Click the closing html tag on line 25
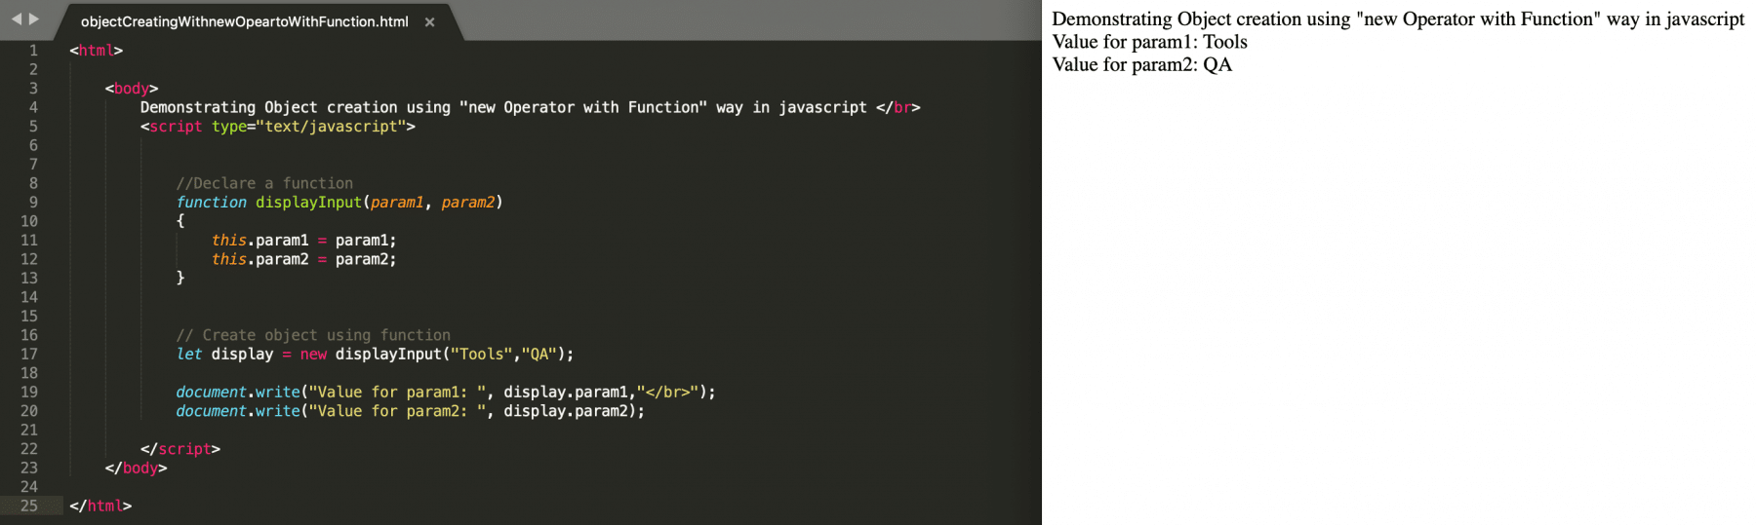Viewport: 1756px width, 525px height. tap(100, 506)
